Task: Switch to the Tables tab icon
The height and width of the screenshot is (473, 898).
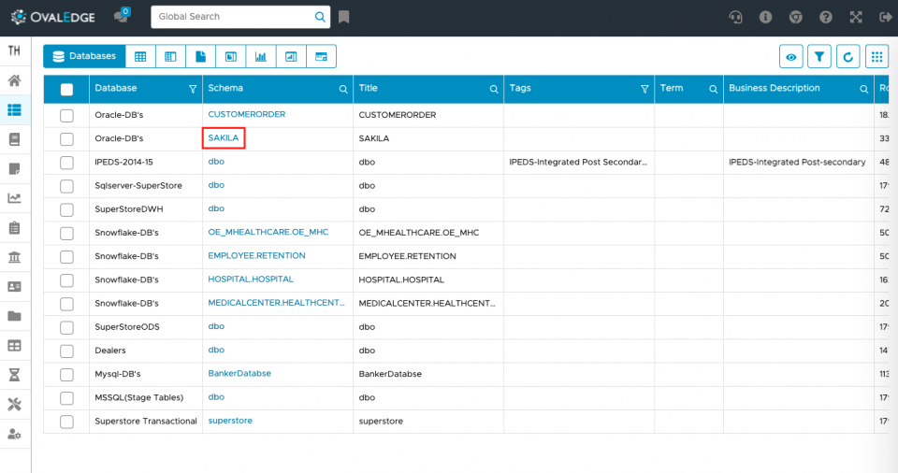Action: pyautogui.click(x=140, y=56)
